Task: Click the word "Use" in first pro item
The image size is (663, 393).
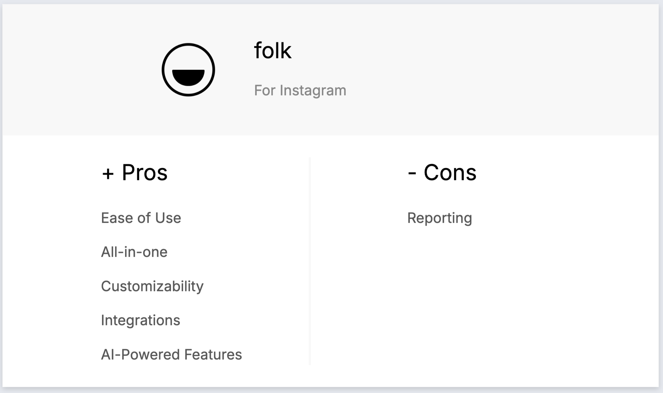Action: (168, 218)
